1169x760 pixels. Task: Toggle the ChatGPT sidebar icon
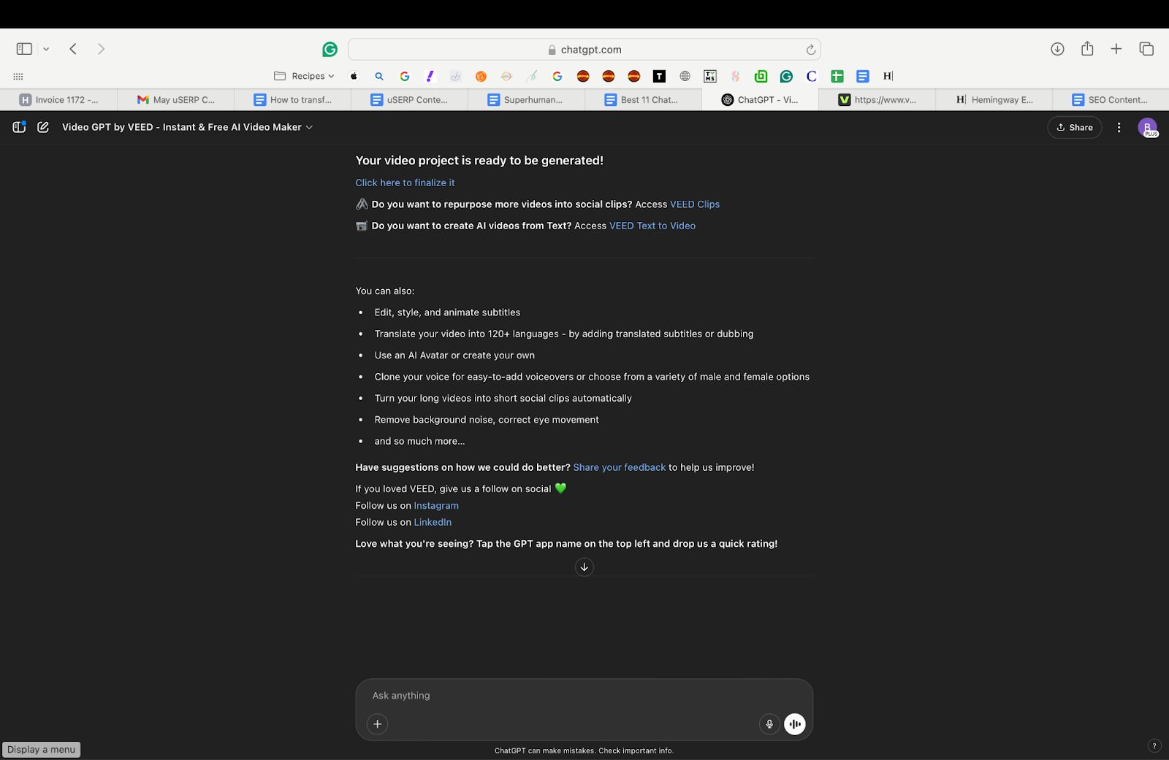[20, 127]
